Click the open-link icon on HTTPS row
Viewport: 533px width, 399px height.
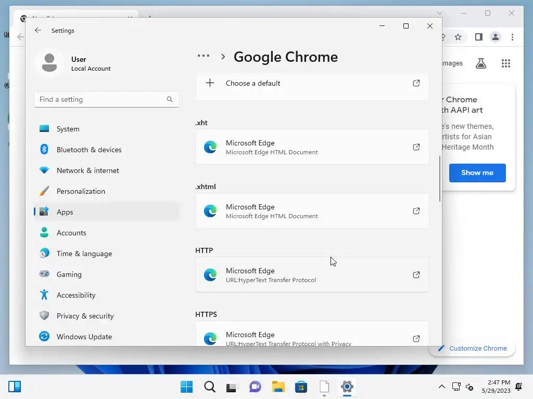click(x=416, y=339)
